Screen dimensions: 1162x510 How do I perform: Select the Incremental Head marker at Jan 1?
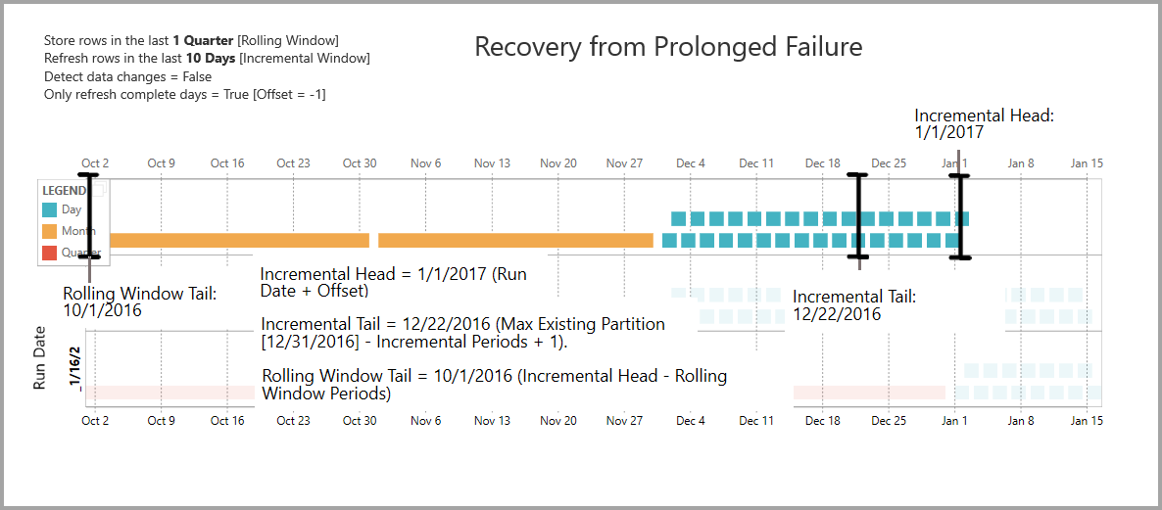coord(961,215)
